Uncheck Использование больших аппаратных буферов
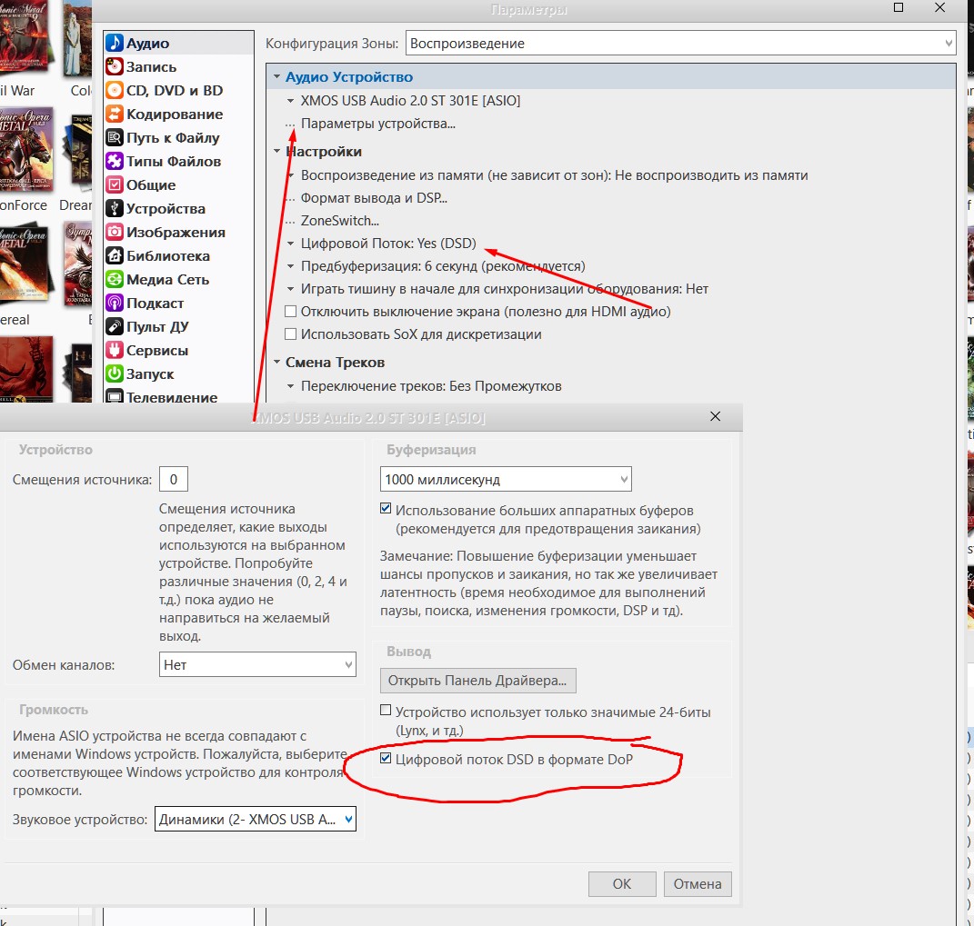The image size is (974, 926). point(387,511)
